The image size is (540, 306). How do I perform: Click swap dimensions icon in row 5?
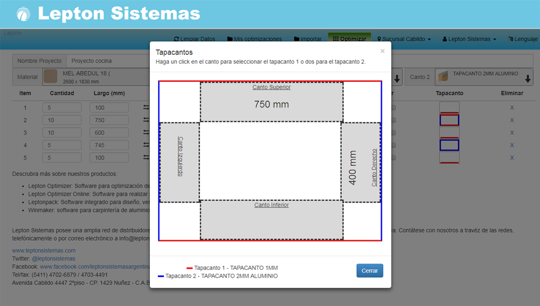[147, 157]
